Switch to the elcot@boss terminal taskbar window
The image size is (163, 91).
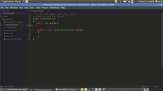67,90
